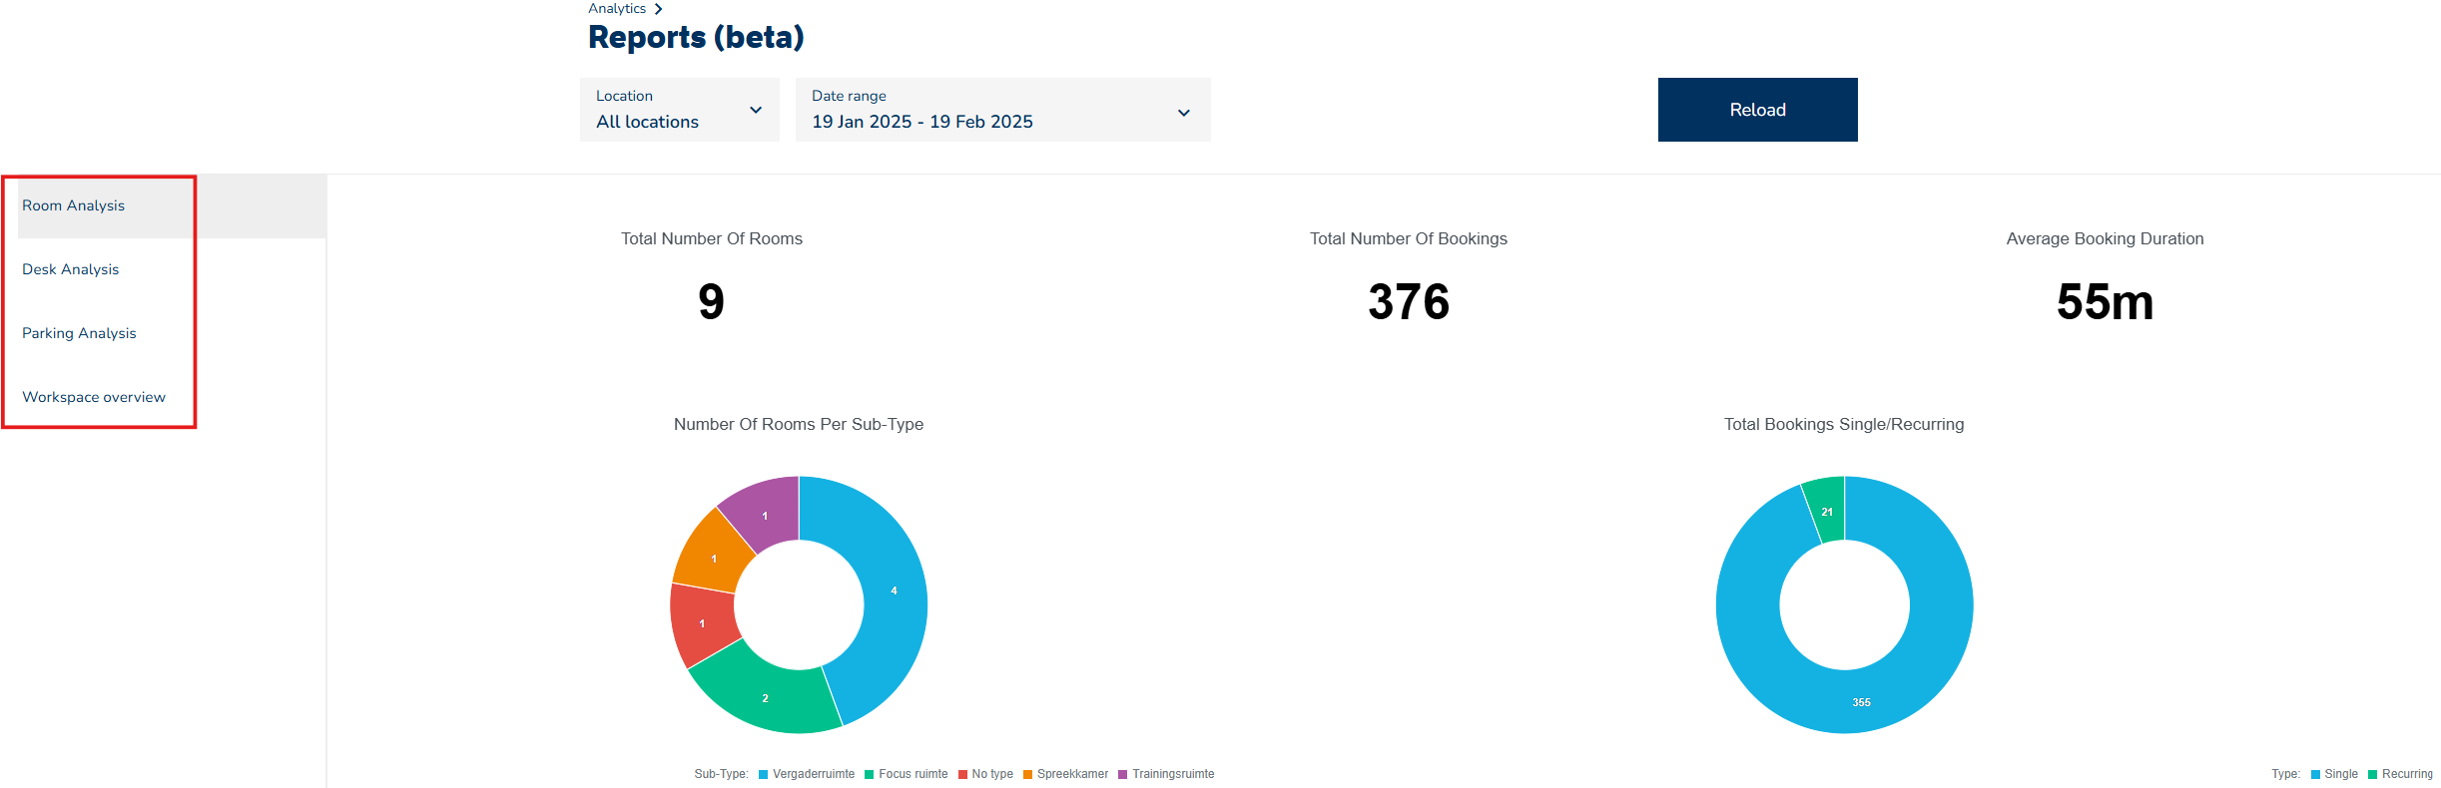This screenshot has width=2441, height=788.
Task: Open the Parking Analysis report
Action: coord(79,333)
